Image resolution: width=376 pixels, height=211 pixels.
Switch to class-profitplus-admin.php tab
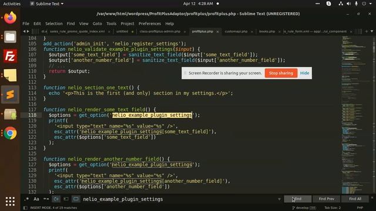click(x=160, y=31)
